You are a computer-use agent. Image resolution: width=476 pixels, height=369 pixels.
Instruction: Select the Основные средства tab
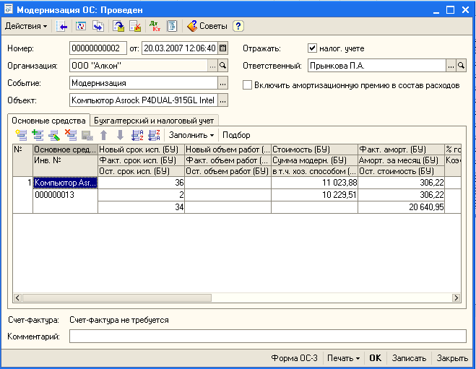coord(48,120)
